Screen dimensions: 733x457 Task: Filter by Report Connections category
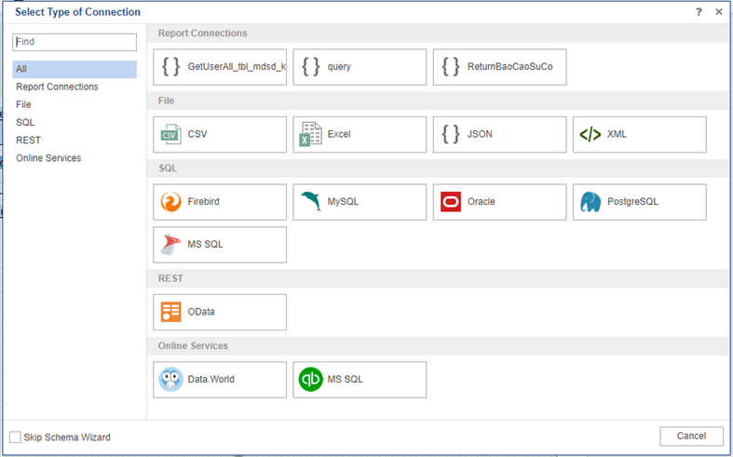(57, 87)
